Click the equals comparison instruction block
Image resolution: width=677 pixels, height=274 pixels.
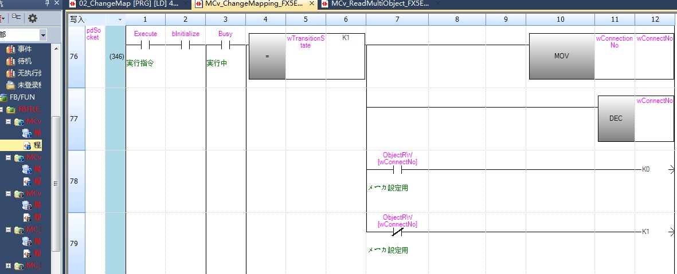[267, 57]
